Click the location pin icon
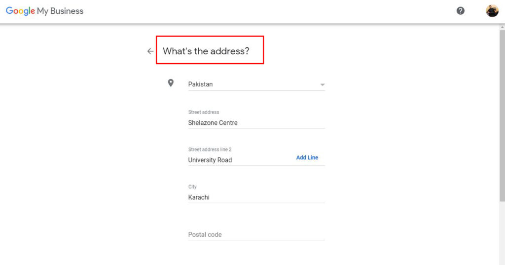Image resolution: width=505 pixels, height=265 pixels. tap(171, 83)
